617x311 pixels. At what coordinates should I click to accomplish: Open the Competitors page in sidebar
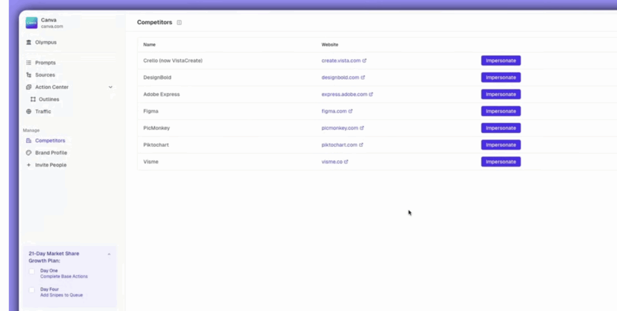pos(49,141)
